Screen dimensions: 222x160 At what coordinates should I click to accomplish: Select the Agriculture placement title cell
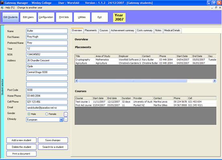click(85, 63)
